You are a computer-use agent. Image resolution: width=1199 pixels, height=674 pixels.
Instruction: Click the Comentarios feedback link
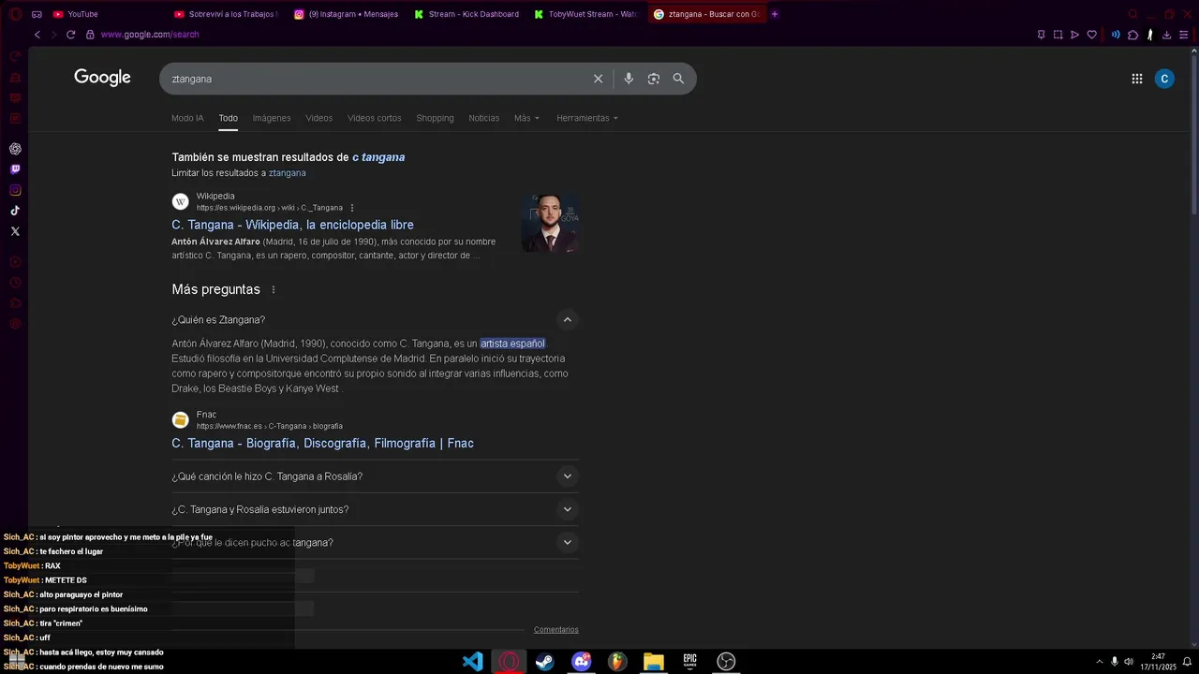pos(556,630)
